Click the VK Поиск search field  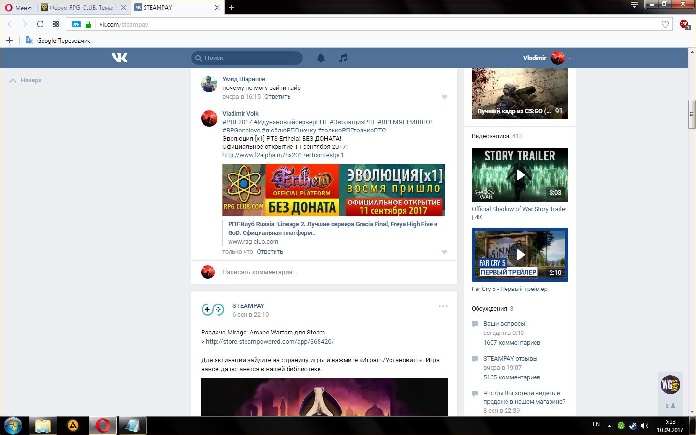point(247,58)
